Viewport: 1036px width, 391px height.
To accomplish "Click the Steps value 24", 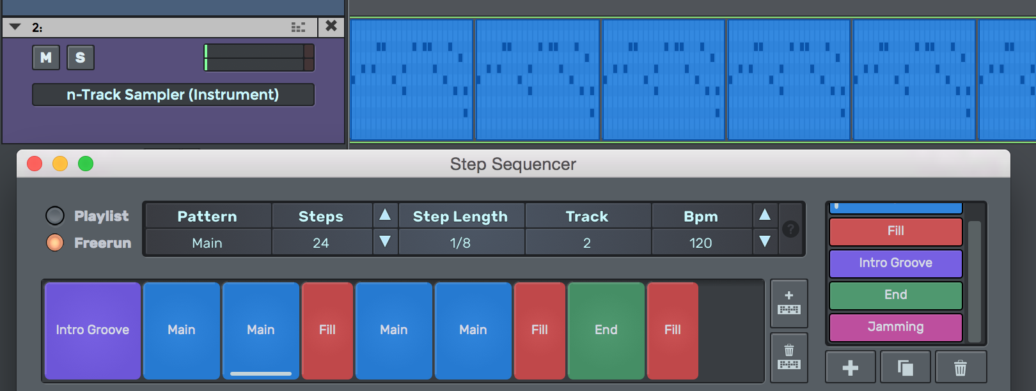I will 321,243.
